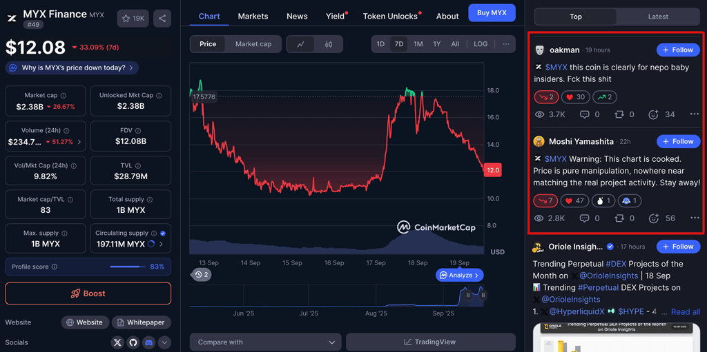Click the circulating supply verified badge

tap(163, 233)
